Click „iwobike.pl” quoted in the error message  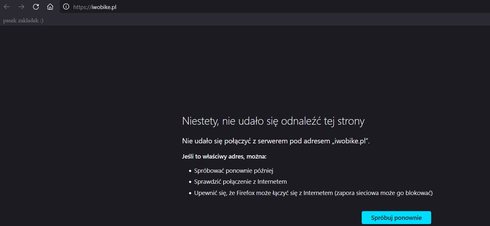[x=350, y=141]
